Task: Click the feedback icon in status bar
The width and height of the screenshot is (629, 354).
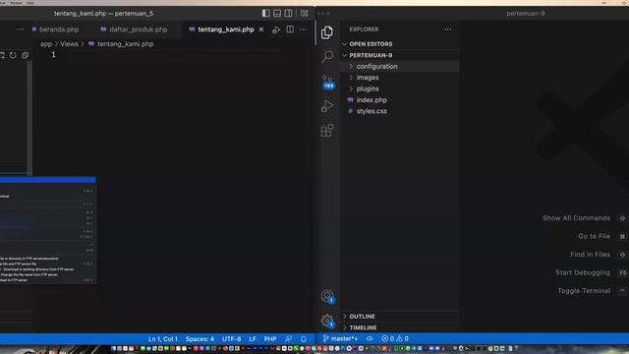Action: (288, 338)
